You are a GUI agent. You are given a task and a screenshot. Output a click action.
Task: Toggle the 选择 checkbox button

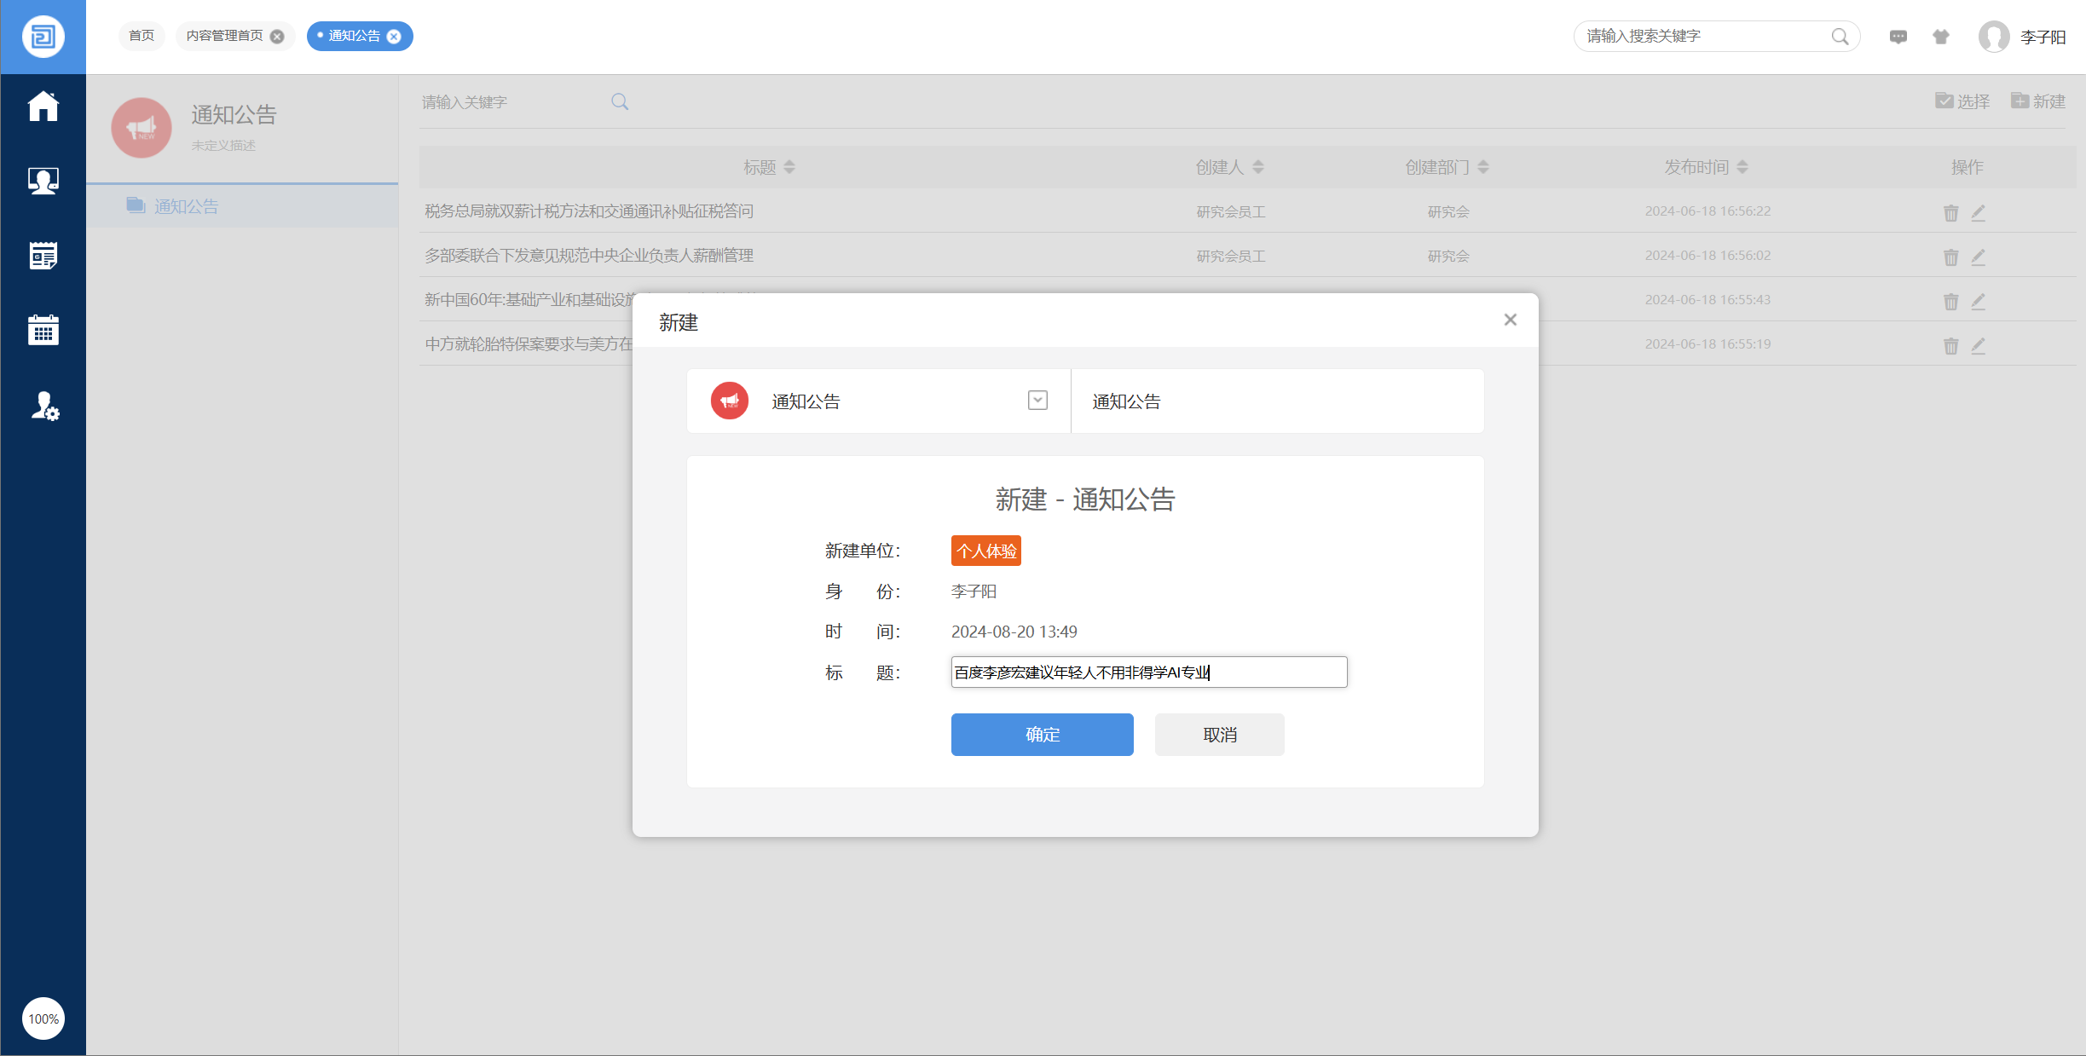click(1962, 101)
